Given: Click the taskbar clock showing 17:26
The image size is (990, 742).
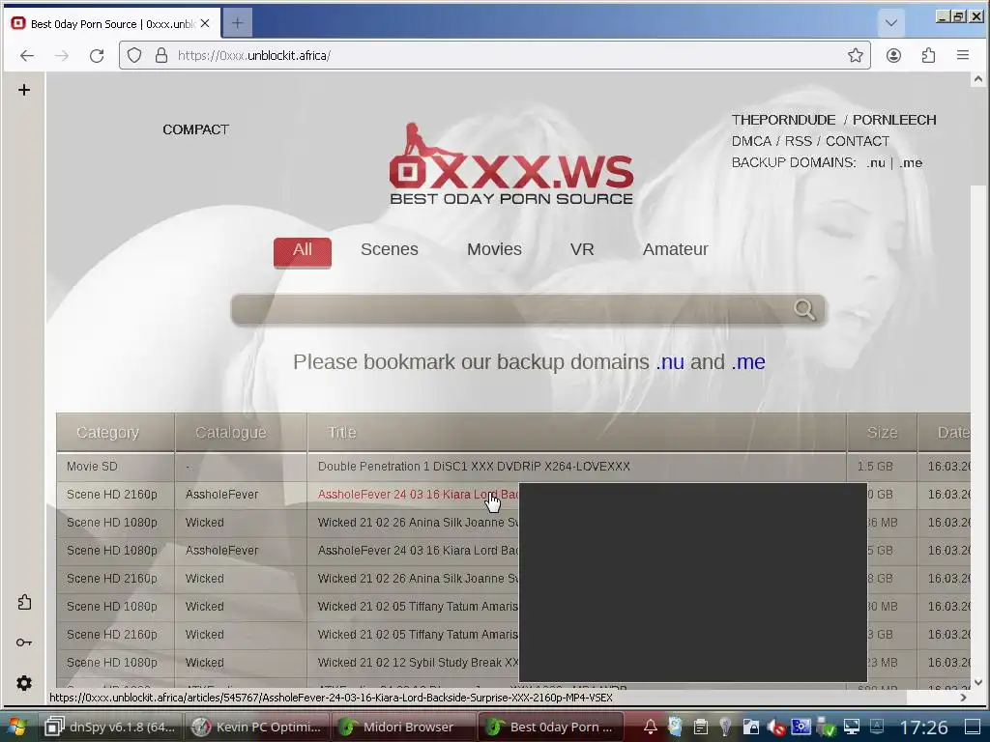Looking at the screenshot, I should (923, 728).
